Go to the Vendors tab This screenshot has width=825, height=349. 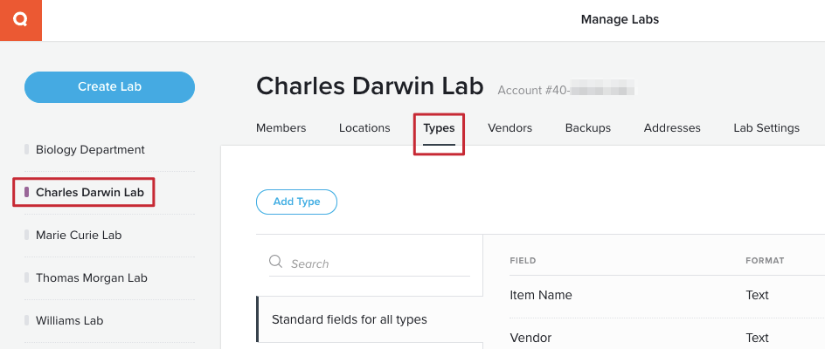click(x=510, y=127)
